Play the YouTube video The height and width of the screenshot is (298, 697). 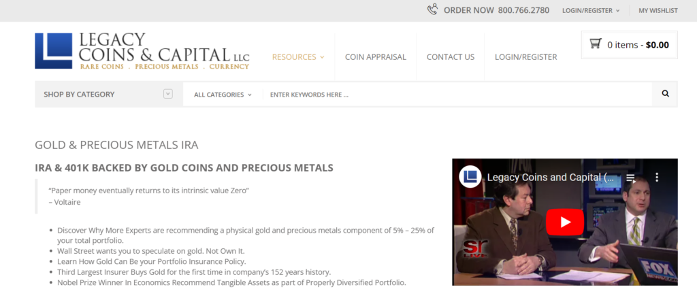564,222
